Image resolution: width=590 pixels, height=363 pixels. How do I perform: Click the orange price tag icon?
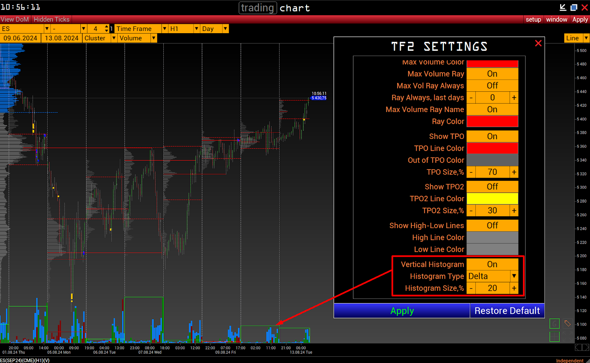(568, 324)
